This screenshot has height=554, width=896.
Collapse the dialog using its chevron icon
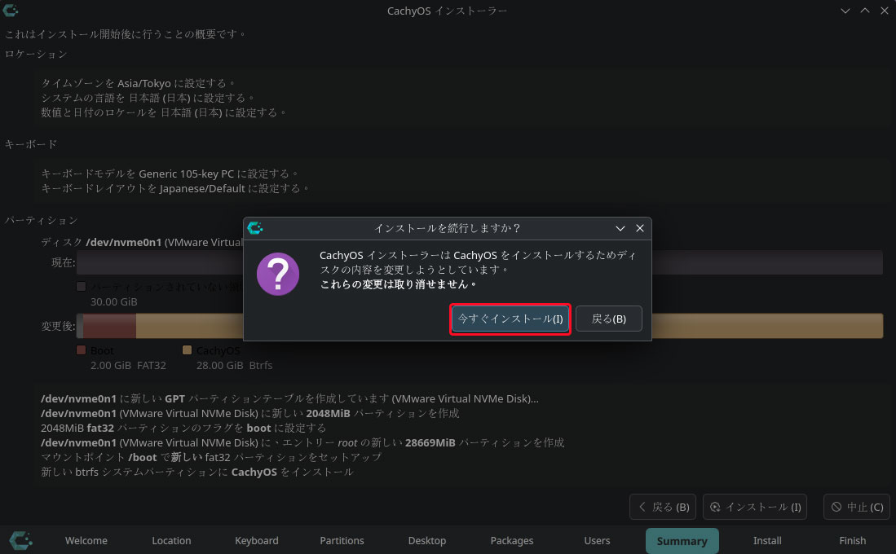[x=620, y=228]
